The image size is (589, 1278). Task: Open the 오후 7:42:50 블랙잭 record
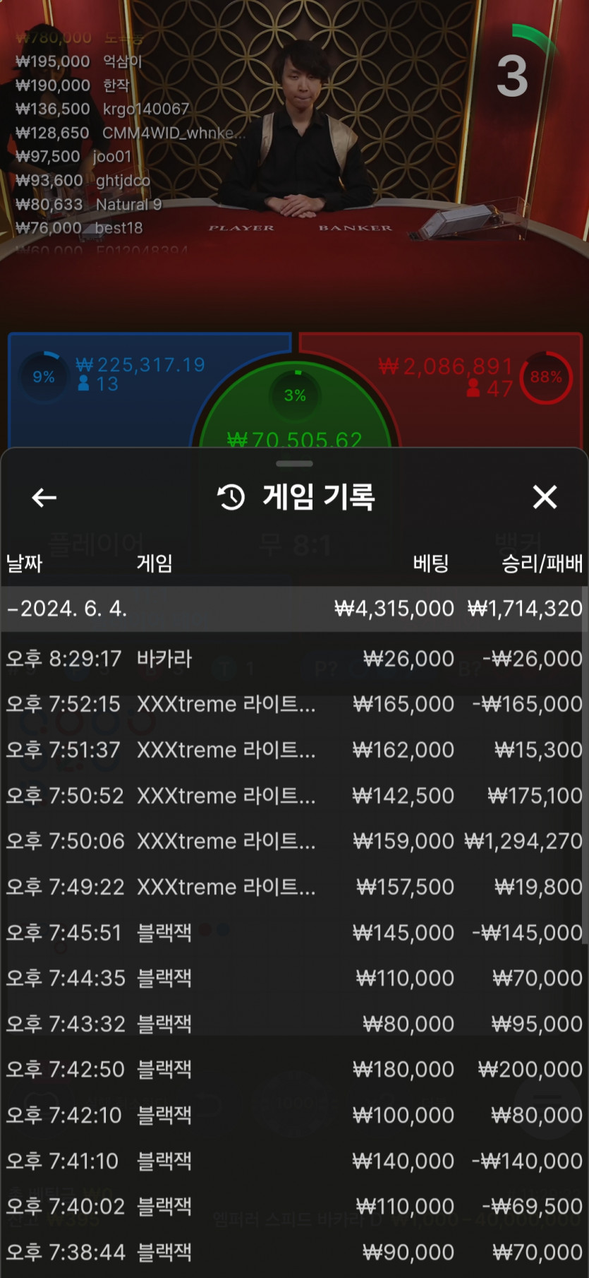click(x=294, y=1069)
